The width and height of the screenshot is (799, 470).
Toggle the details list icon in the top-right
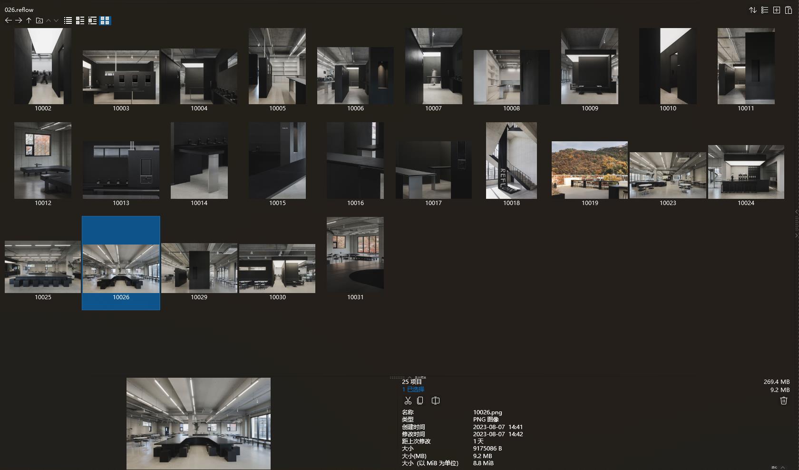765,10
